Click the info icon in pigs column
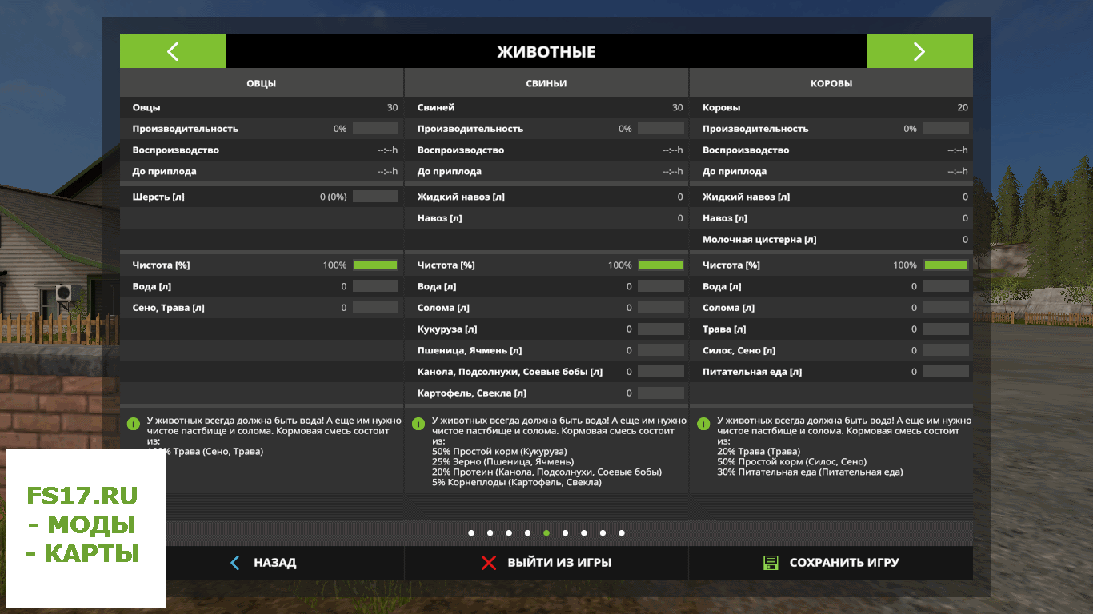The image size is (1093, 614). click(418, 423)
